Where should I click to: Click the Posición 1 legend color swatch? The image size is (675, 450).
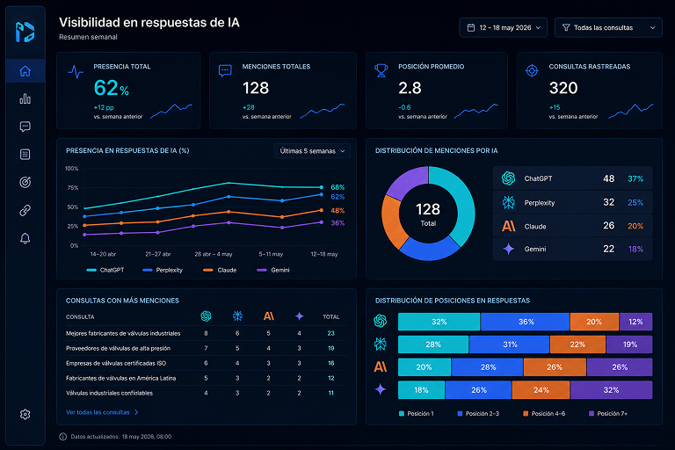click(402, 413)
